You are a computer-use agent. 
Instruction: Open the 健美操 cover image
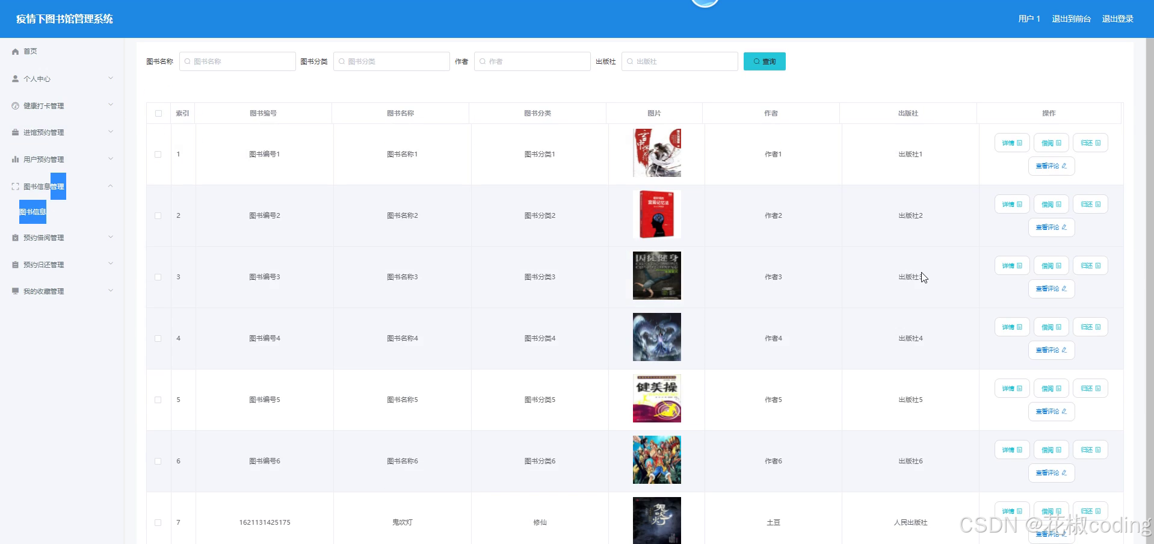[x=656, y=398]
